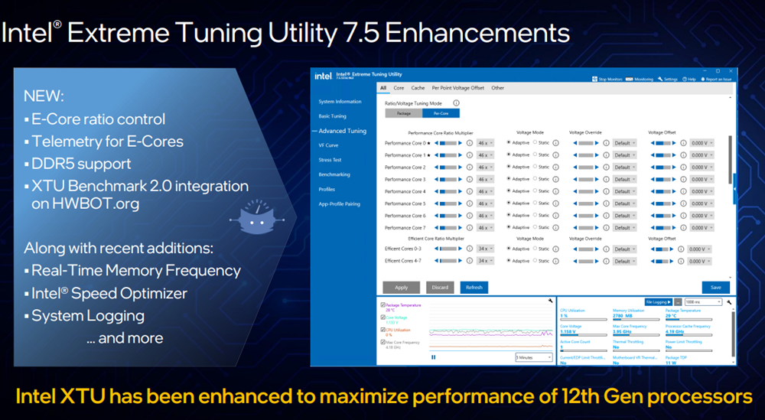This screenshot has height=420, width=765.
Task: Switch to the Cache tab
Action: coord(418,88)
